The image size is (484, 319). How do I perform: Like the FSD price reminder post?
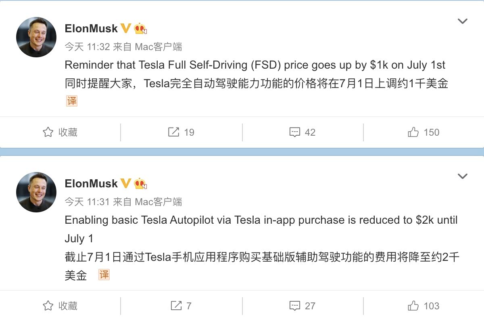[423, 132]
